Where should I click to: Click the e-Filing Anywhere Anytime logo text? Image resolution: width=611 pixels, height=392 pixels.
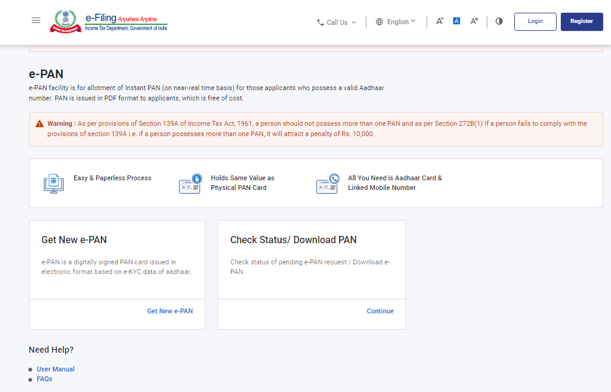126,22
